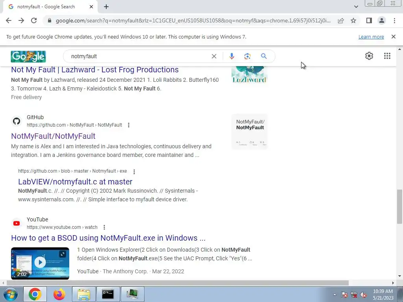Close the notmyfault Google Search tab

(x=91, y=7)
